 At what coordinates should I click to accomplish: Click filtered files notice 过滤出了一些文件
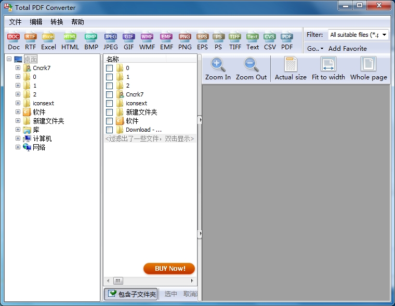coord(150,138)
